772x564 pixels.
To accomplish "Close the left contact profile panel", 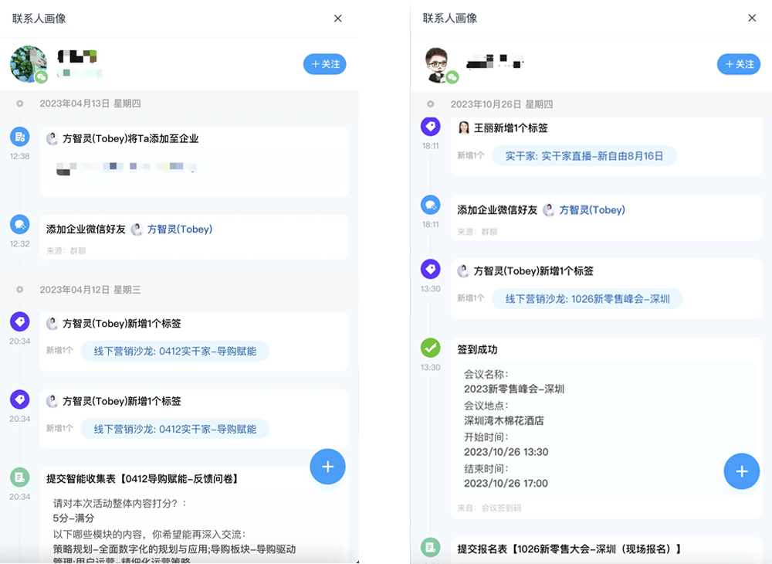I will click(337, 19).
